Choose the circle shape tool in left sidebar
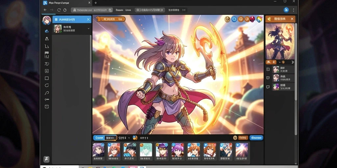Screen dimensions: 337x168 tap(47, 85)
